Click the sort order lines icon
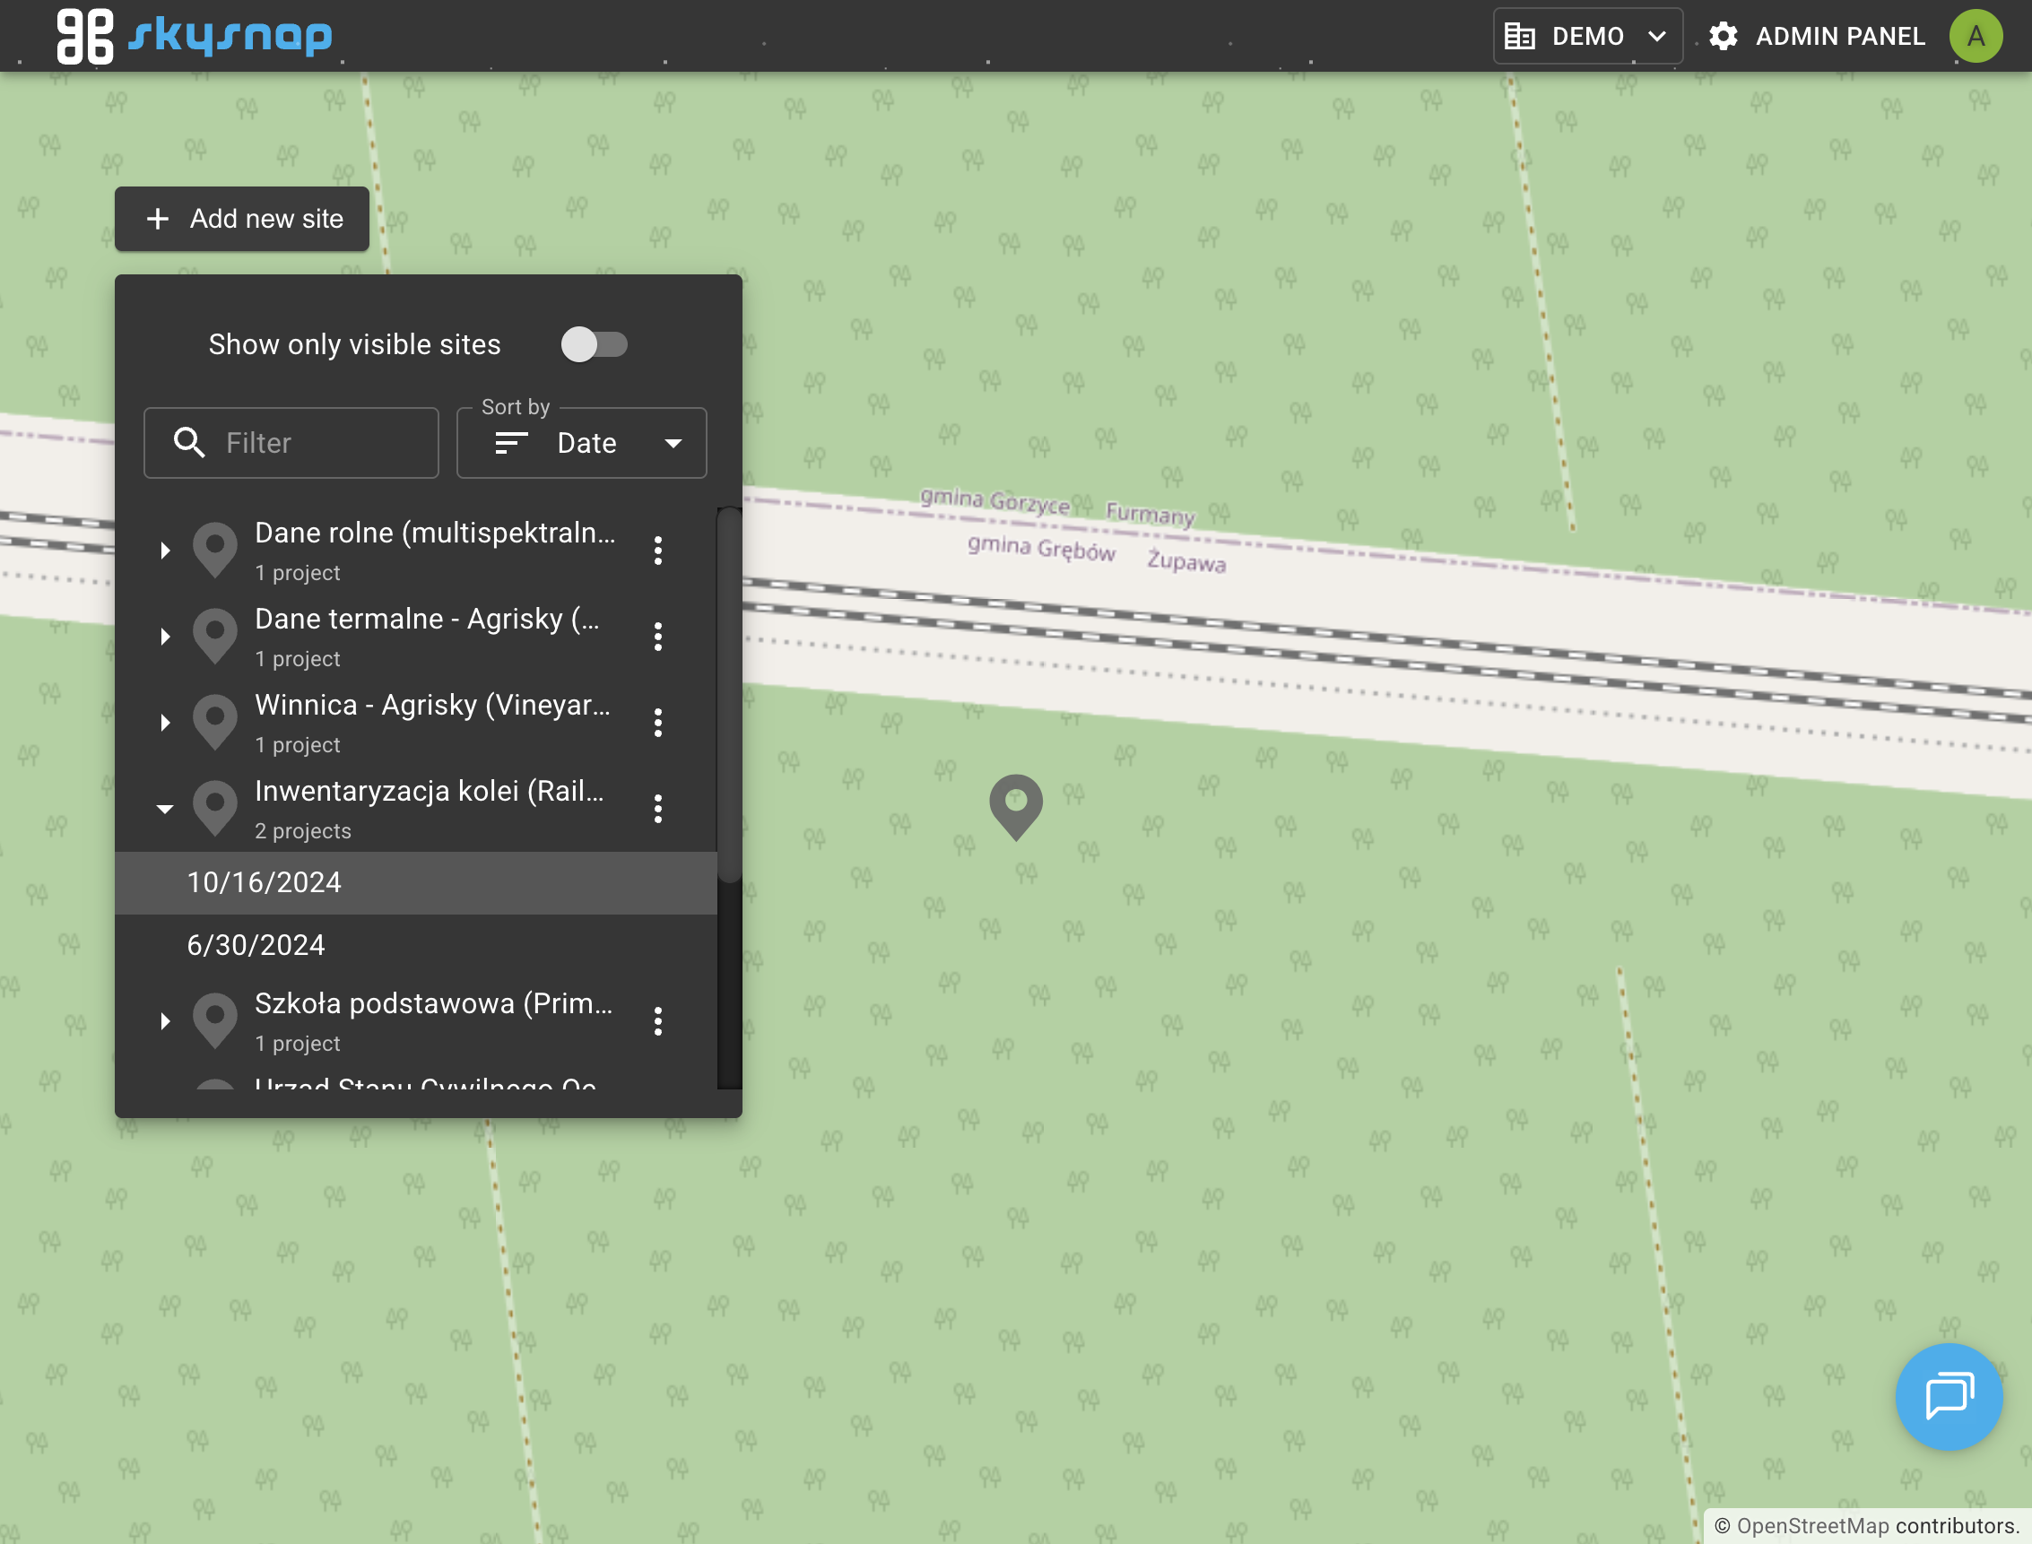Image resolution: width=2032 pixels, height=1544 pixels. (x=511, y=443)
